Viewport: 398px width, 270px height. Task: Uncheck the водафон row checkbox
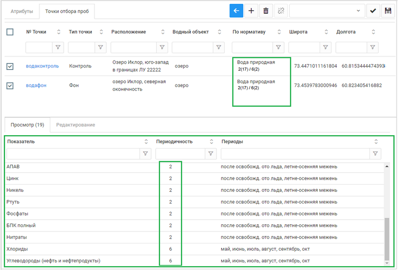pyautogui.click(x=10, y=86)
